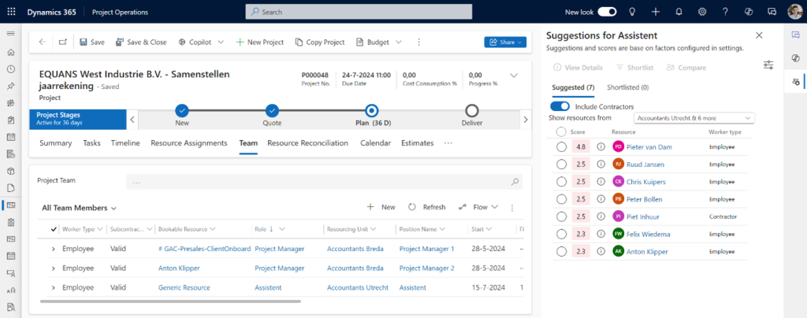Viewport: 807px width, 318px height.
Task: Click New Project button
Action: coord(260,43)
